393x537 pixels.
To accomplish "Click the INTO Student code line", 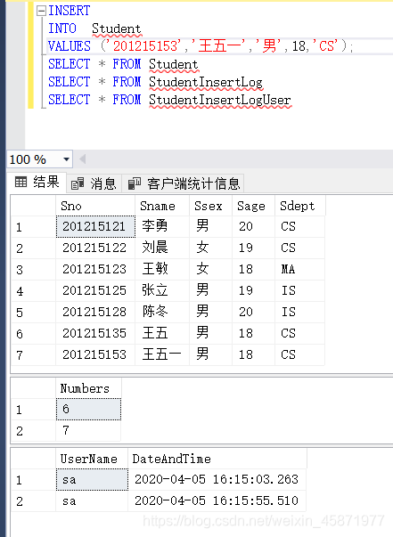I will point(94,28).
